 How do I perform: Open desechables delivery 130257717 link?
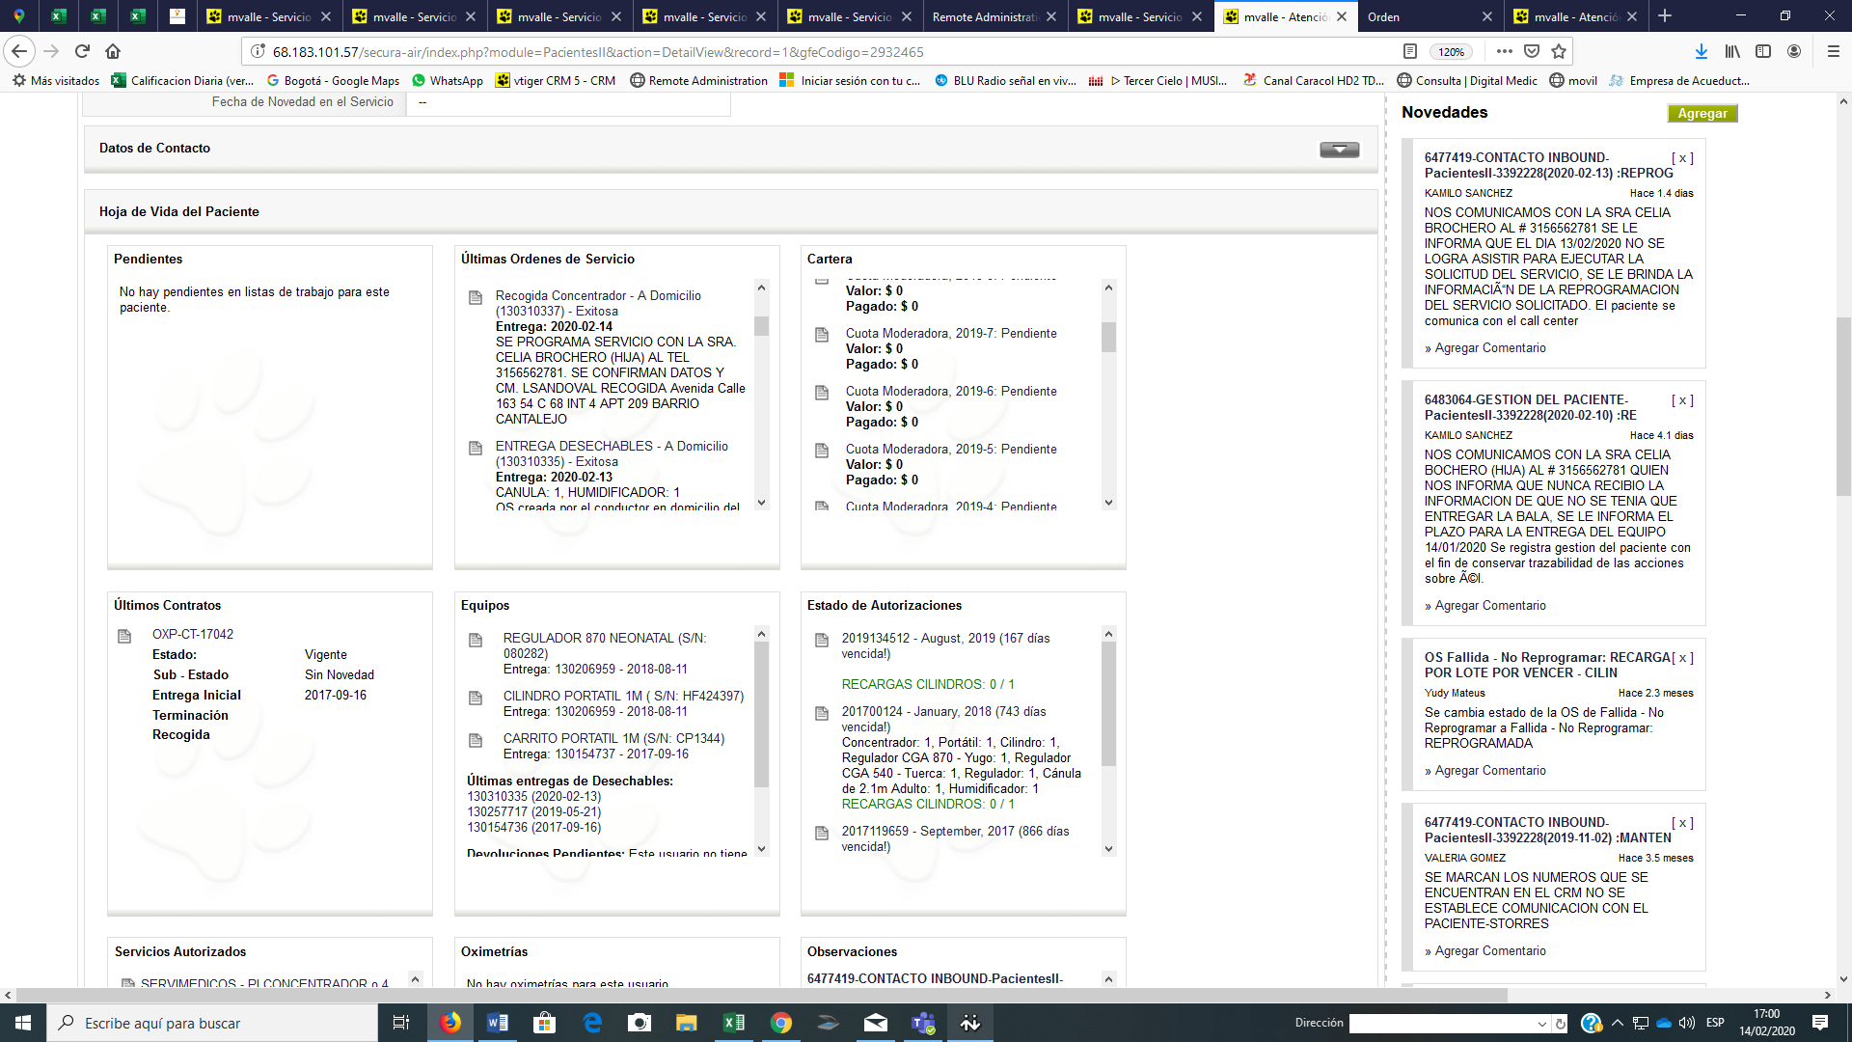[x=534, y=812]
